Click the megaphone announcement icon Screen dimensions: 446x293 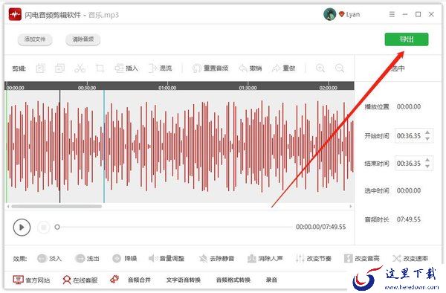[114, 280]
